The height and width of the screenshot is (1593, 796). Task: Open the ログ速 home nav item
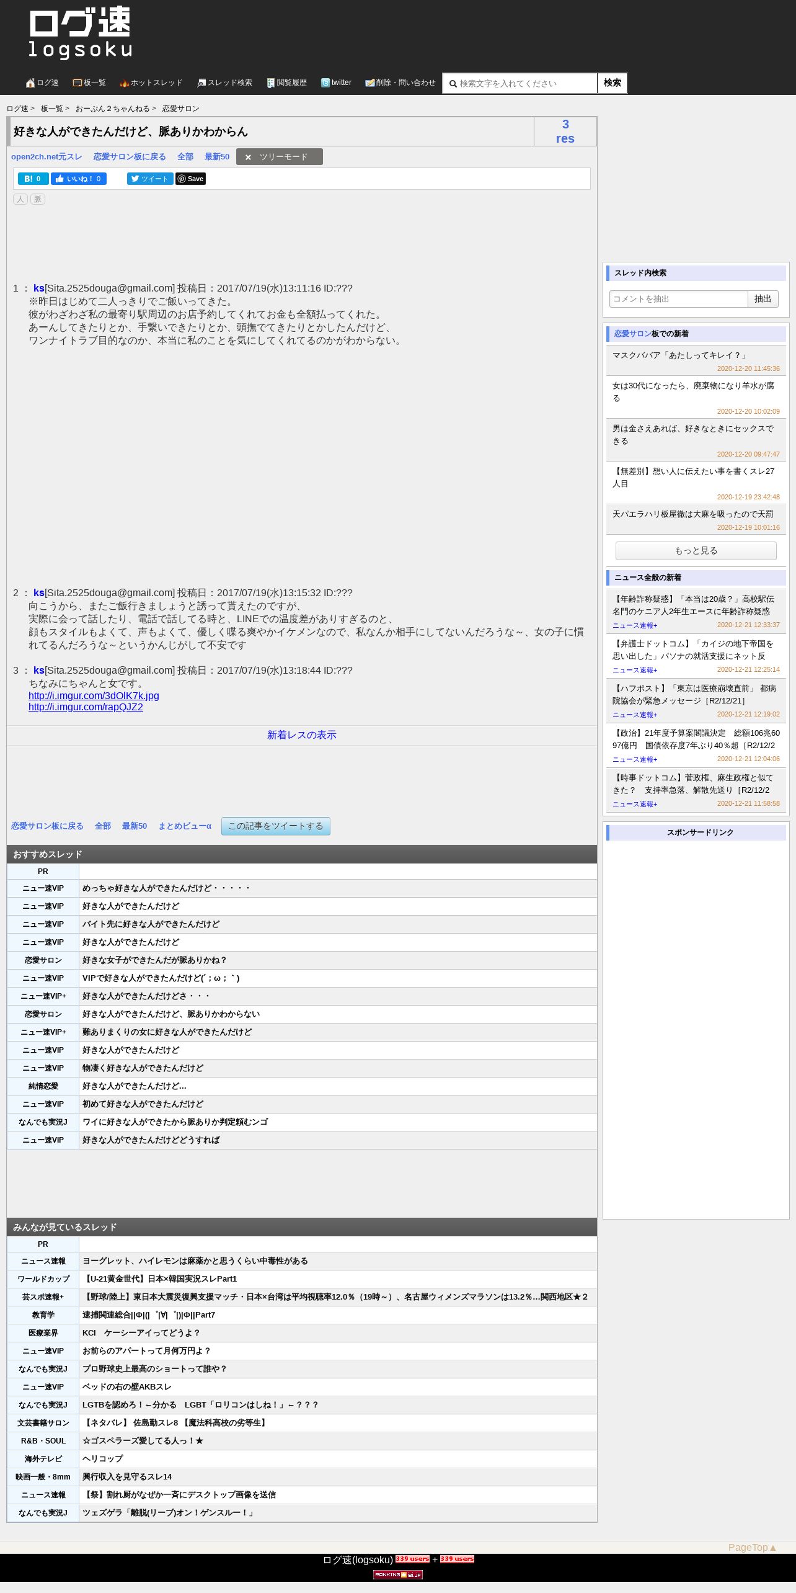[42, 83]
